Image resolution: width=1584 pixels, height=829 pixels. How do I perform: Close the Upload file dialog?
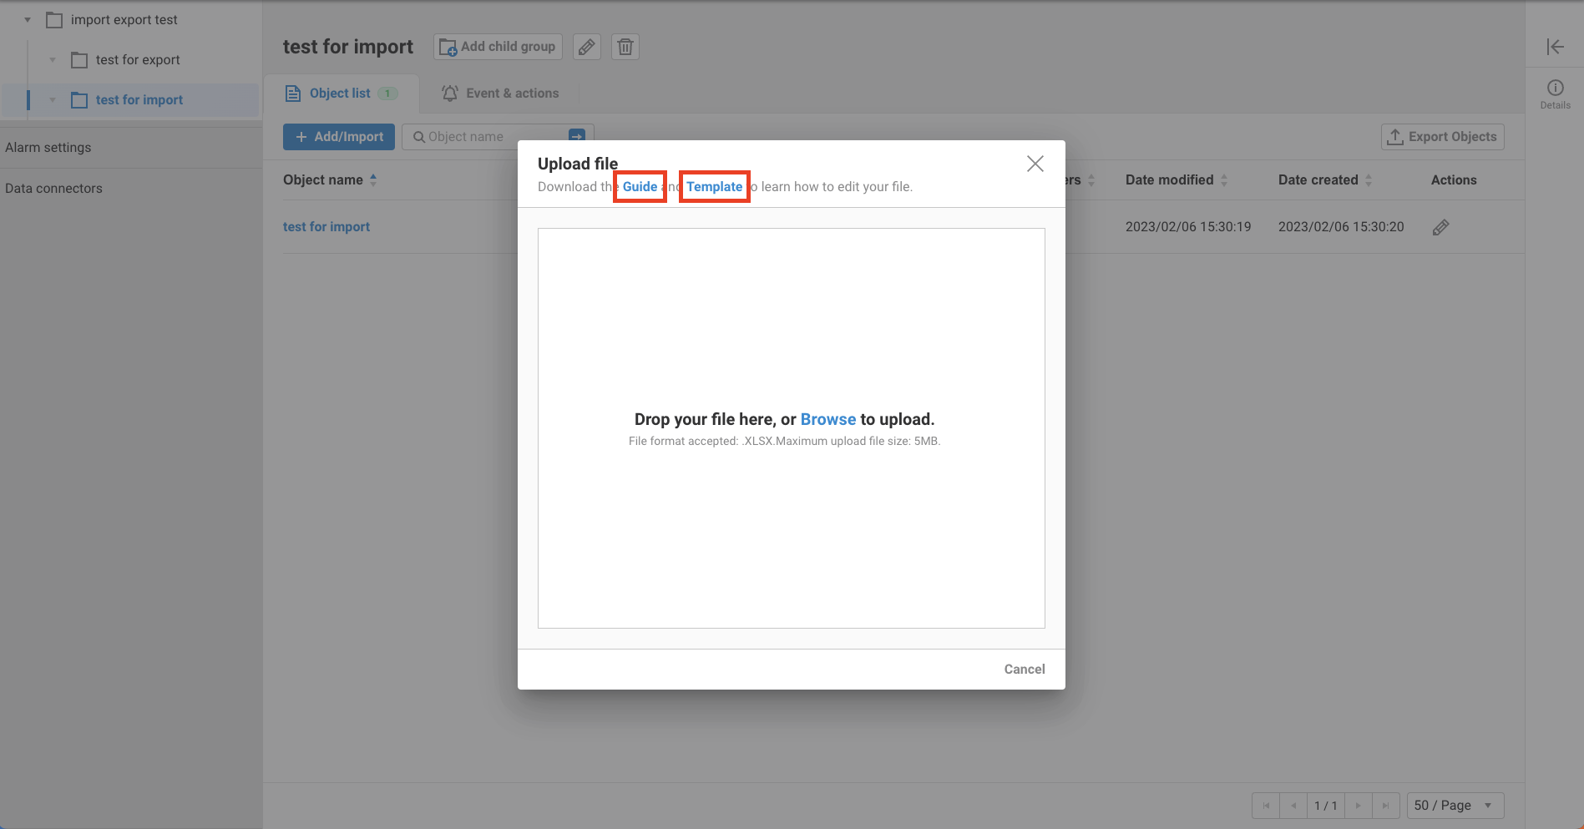(1035, 164)
